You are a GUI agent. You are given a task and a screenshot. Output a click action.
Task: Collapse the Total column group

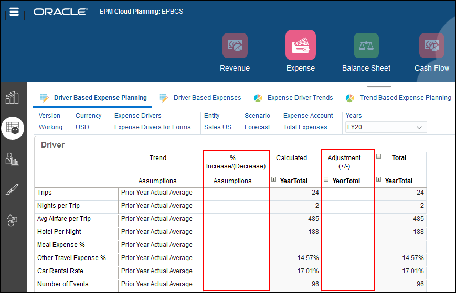pyautogui.click(x=378, y=156)
